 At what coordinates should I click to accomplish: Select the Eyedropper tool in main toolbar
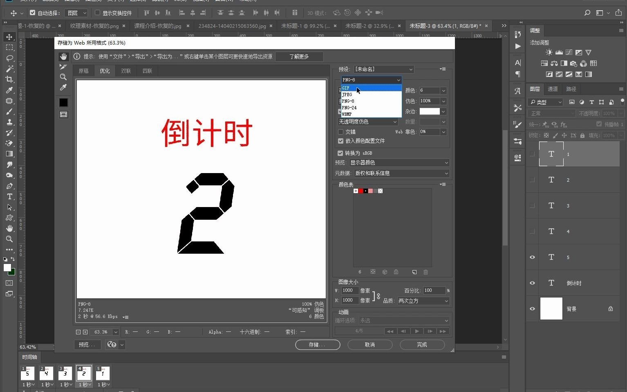9,90
